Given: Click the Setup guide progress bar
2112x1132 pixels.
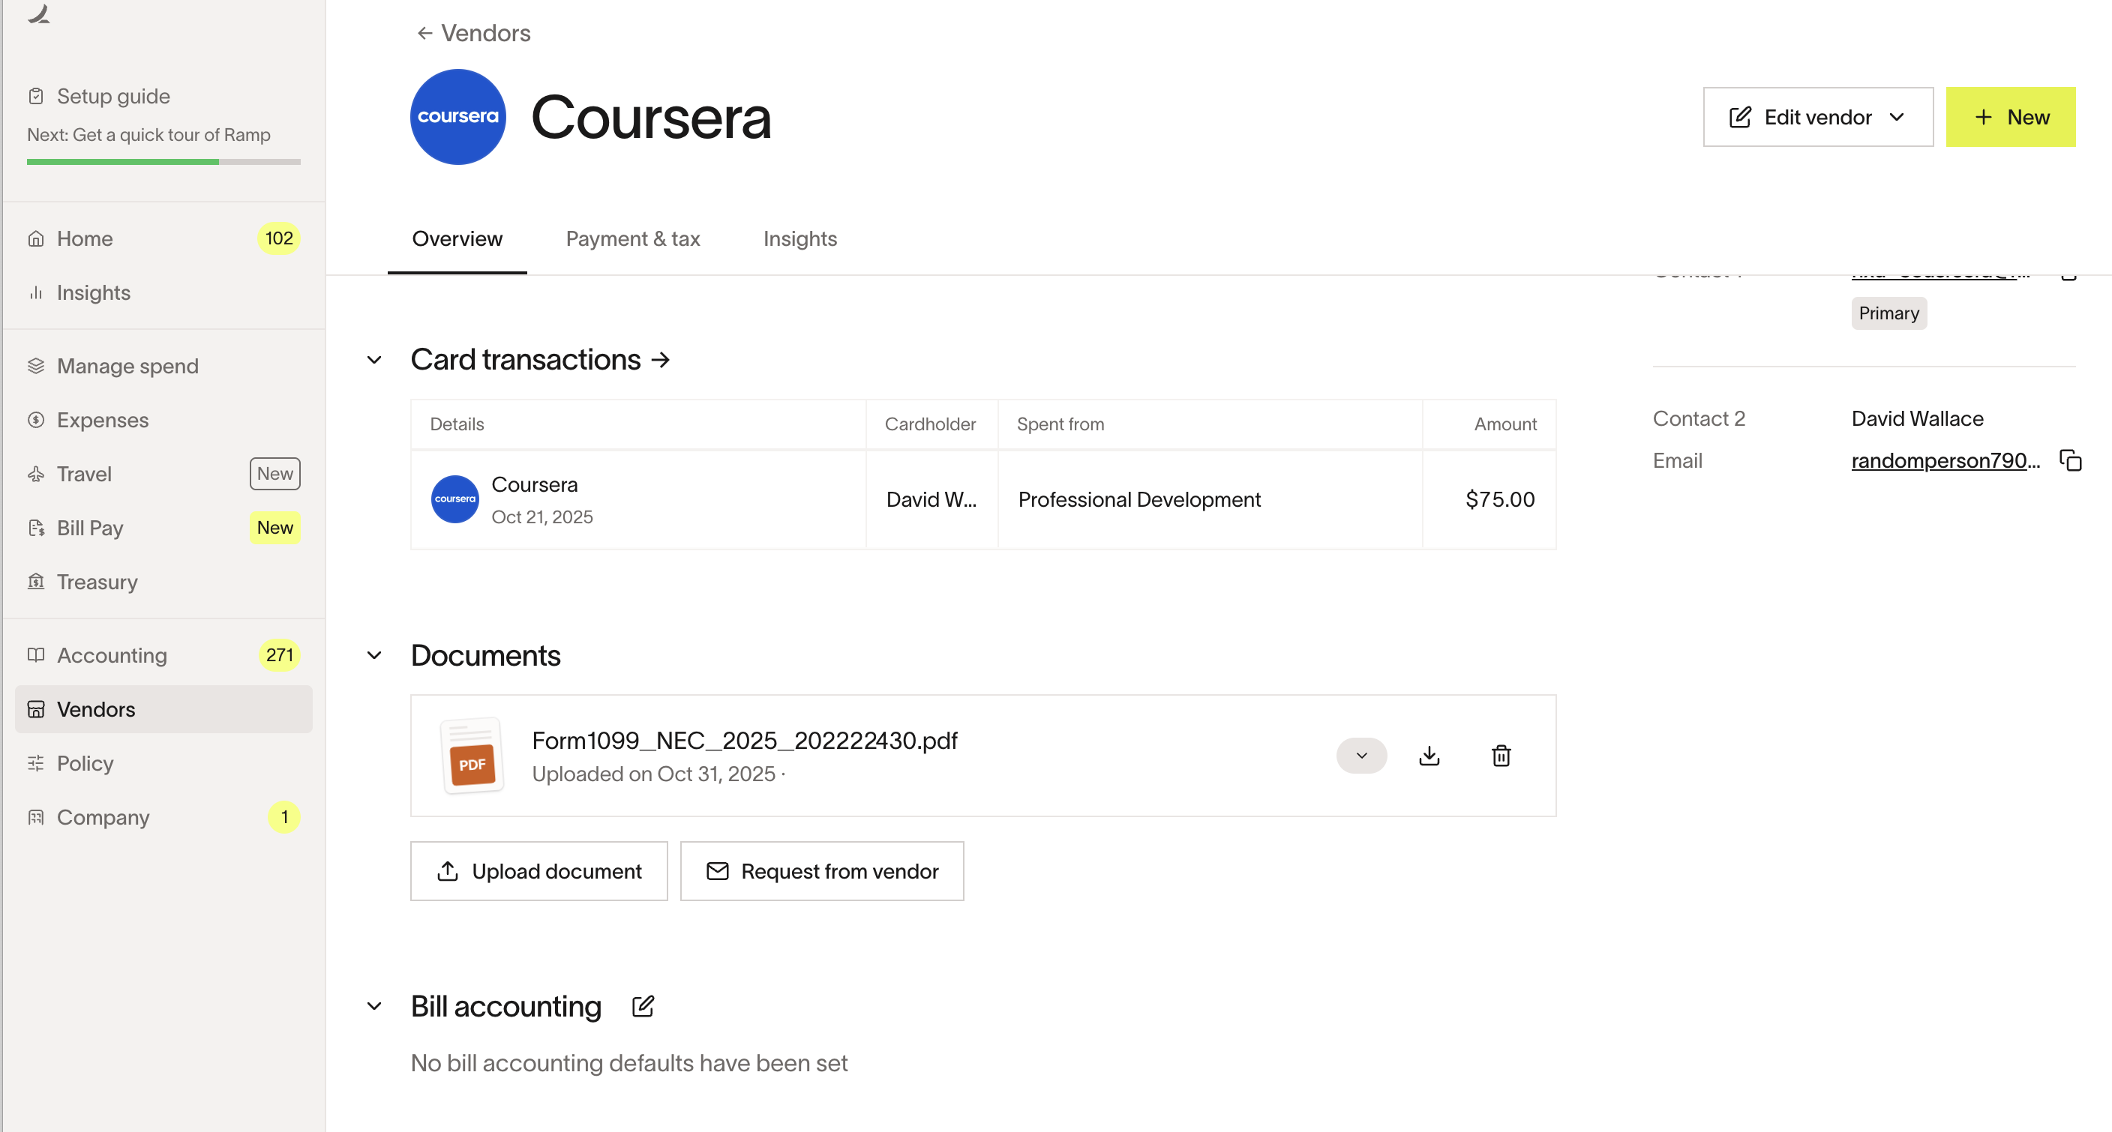Looking at the screenshot, I should pyautogui.click(x=163, y=161).
